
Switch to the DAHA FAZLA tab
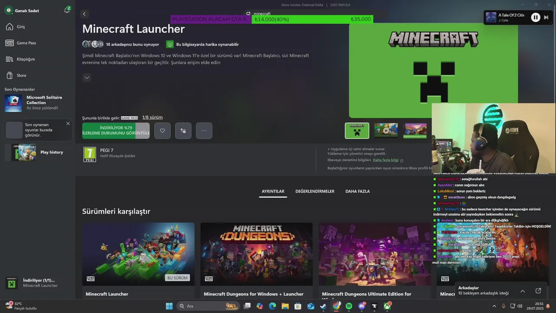(357, 191)
